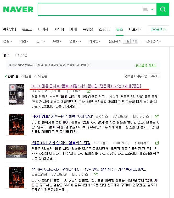Expand the search box autocomplete arrow

152,9
